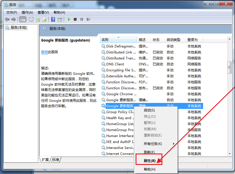The height and width of the screenshot is (174, 235).
Task: Click the Properties toolbar icon
Action: tap(31, 19)
